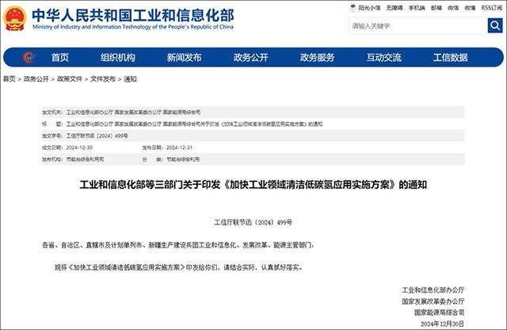Click the national emblem logo
The image size is (507, 330).
[15, 19]
